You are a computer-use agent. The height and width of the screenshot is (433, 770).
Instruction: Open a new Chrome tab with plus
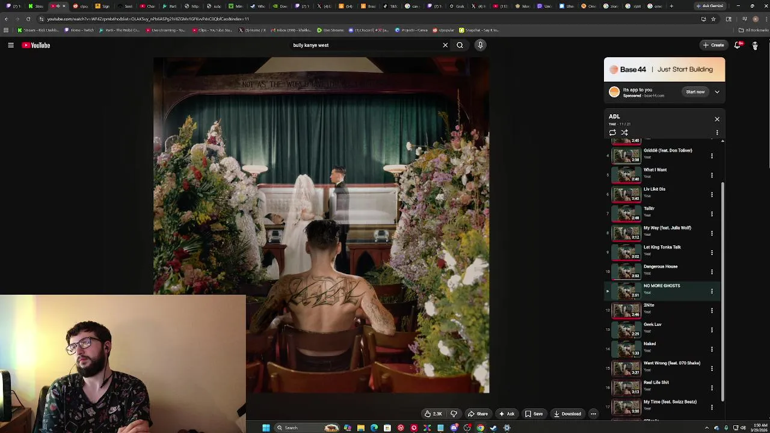[671, 6]
